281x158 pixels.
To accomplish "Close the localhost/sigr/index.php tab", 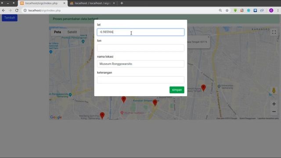I will click(64, 3).
